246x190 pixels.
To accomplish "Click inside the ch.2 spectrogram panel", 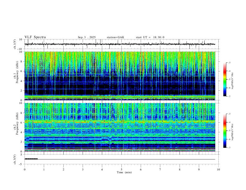I will pyautogui.click(x=120, y=127).
